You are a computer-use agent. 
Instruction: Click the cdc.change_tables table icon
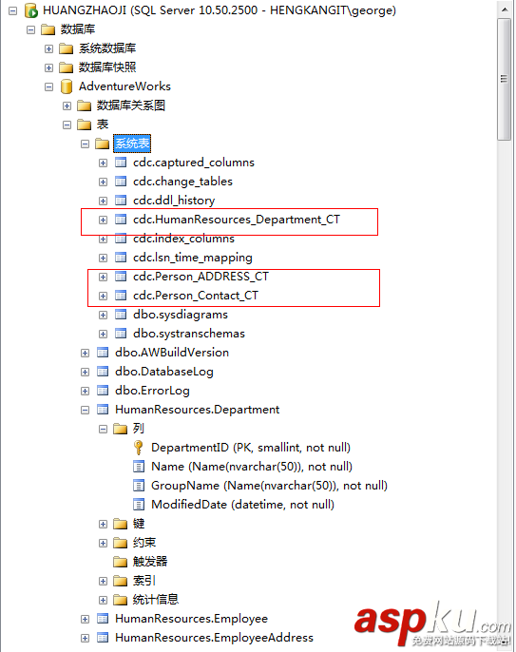pos(121,182)
